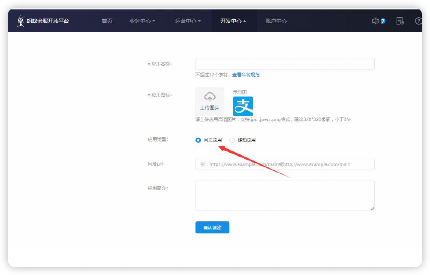Viewport: 430px width, 275px height.
Task: Click the speaker notification icon
Action: point(375,20)
